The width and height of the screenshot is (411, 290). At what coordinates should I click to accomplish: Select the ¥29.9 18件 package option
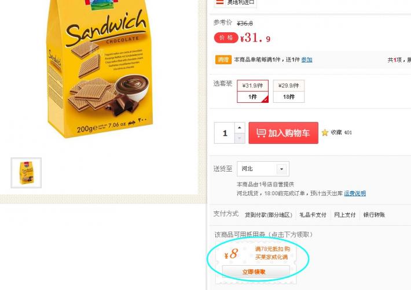289,91
